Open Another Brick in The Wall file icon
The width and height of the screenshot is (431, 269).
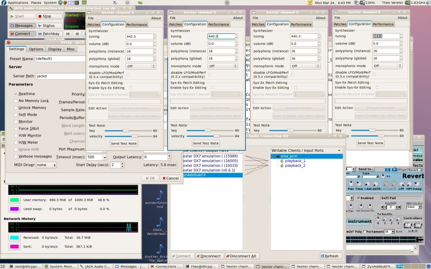pyautogui.click(x=160, y=249)
